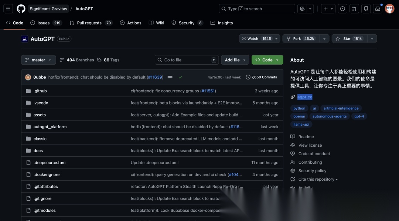Expand commit message ellipsis button
The image size is (399, 221).
[x=170, y=77]
